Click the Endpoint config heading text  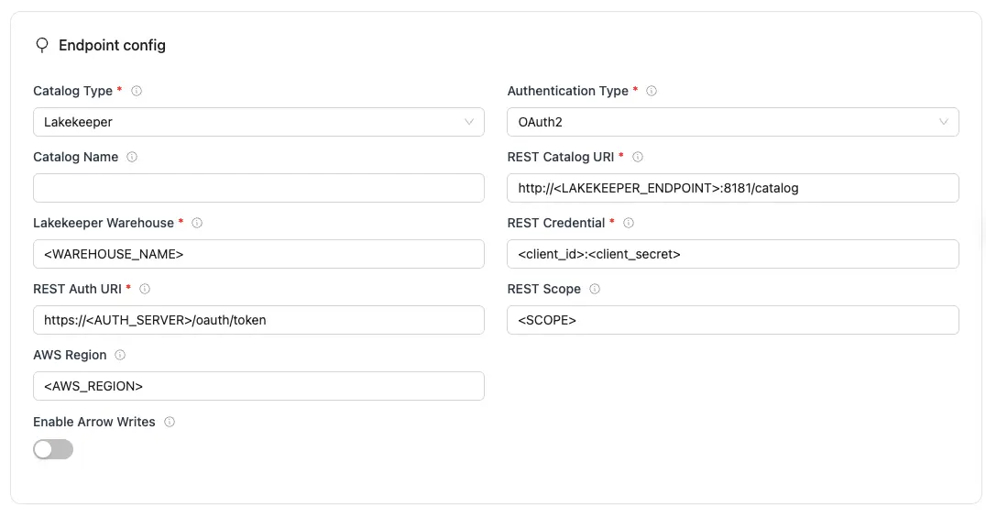112,45
